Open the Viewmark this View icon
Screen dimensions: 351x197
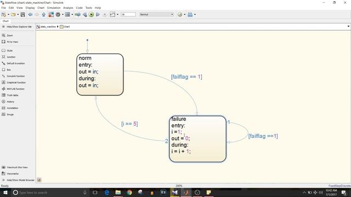(x=15, y=167)
